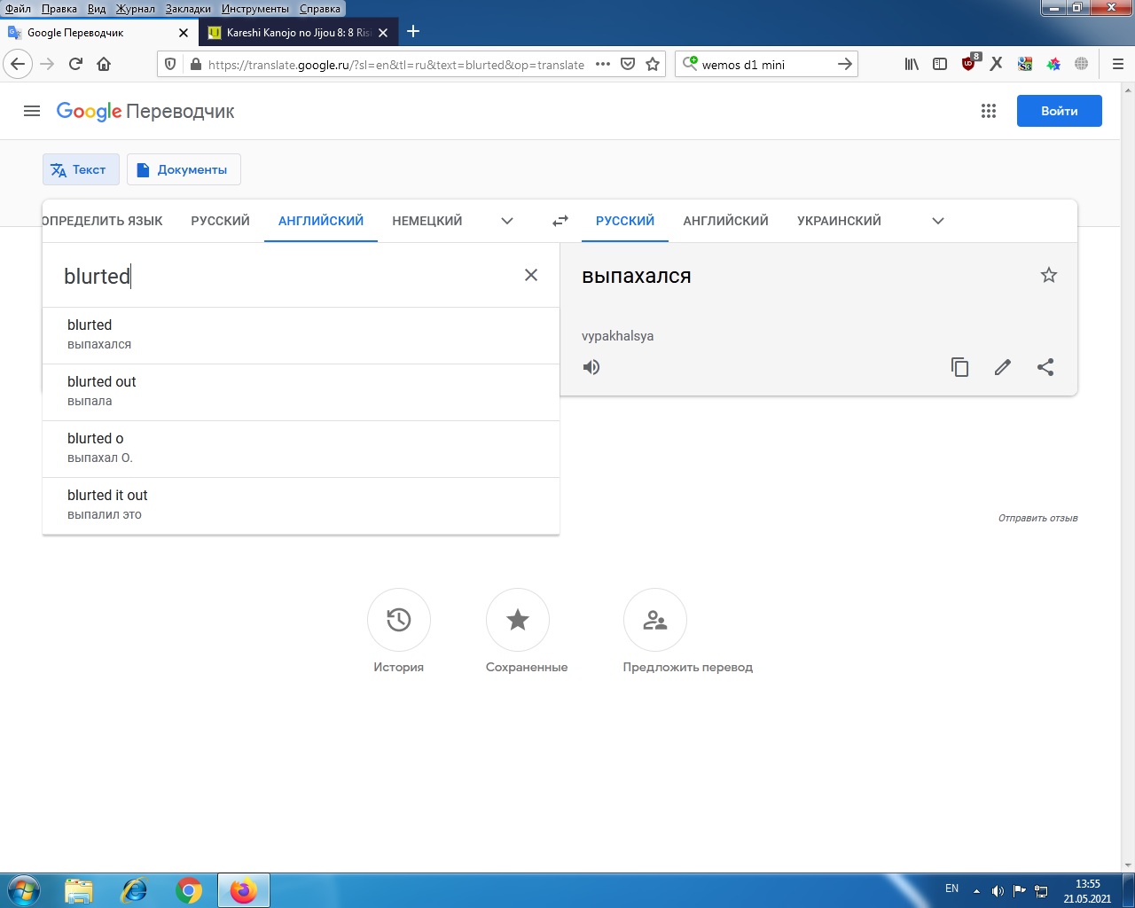Save translation with the star toggle
This screenshot has height=908, width=1135.
pyautogui.click(x=1049, y=275)
